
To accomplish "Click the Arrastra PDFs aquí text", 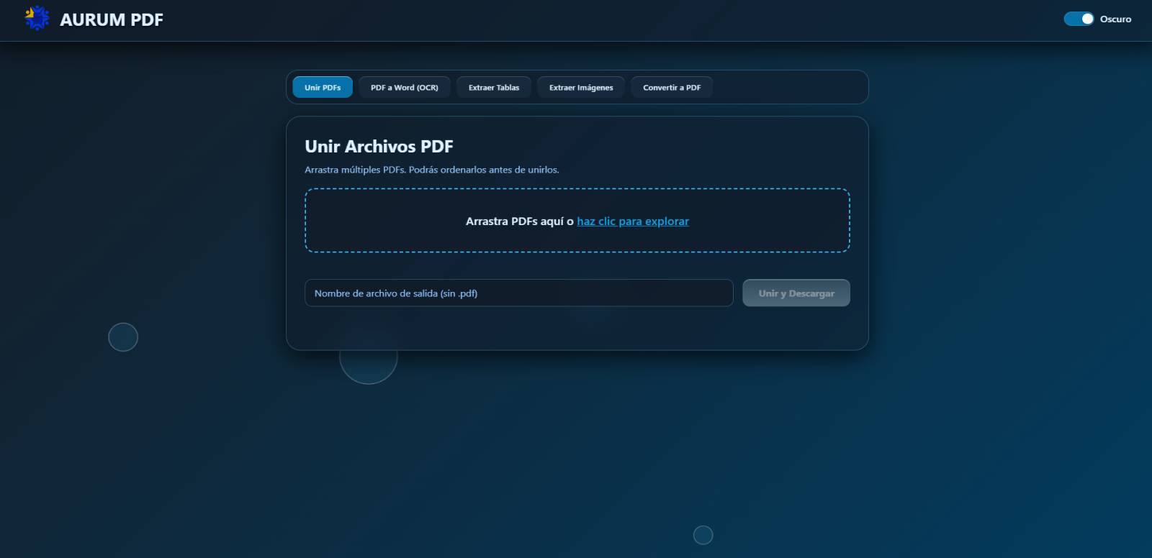I will pos(518,221).
